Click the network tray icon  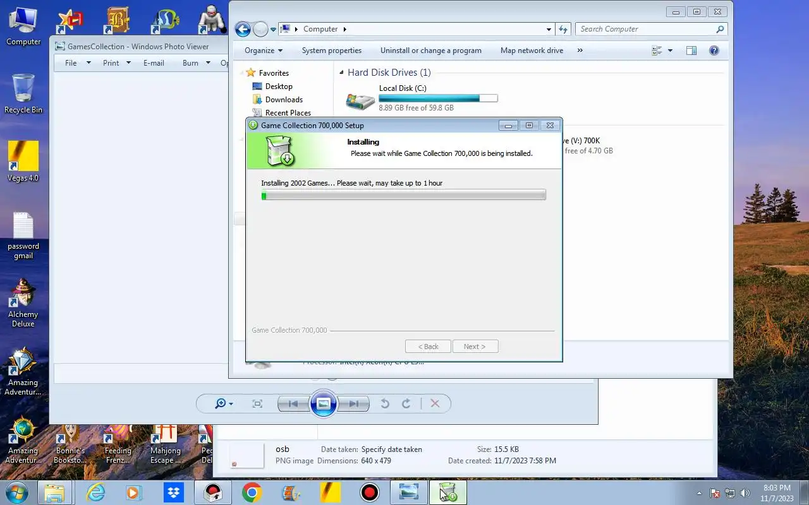(x=730, y=493)
